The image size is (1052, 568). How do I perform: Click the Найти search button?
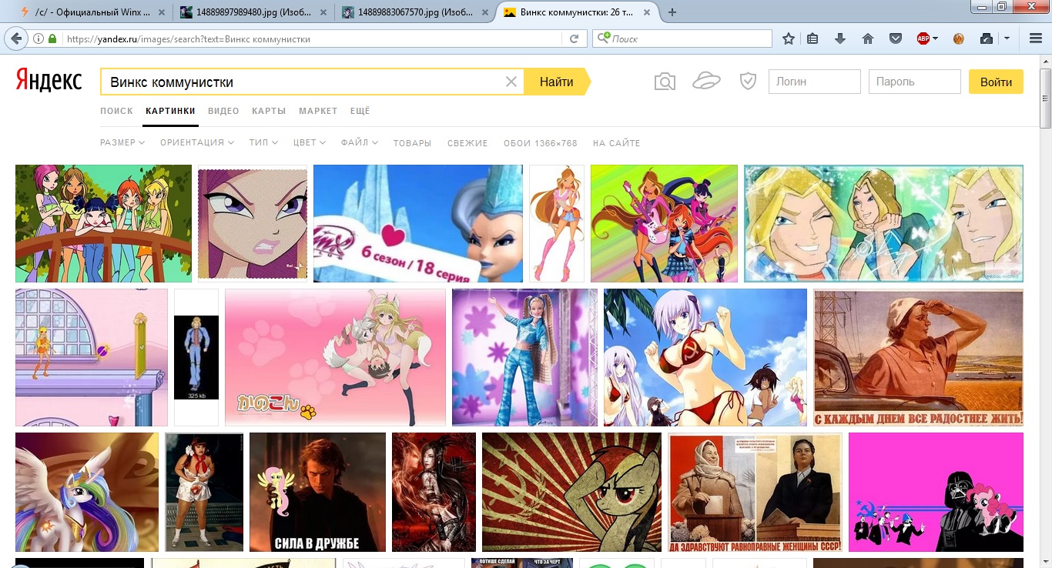pos(556,82)
